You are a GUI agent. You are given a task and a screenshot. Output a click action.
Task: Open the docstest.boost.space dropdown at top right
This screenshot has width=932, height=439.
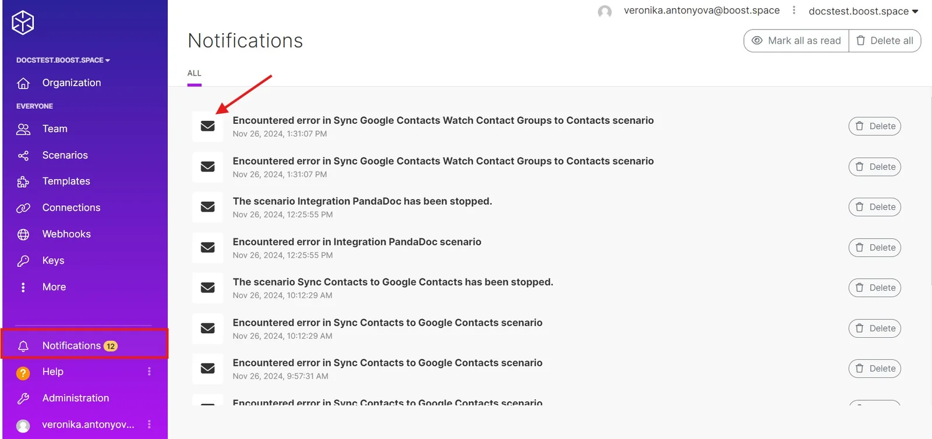pos(863,11)
